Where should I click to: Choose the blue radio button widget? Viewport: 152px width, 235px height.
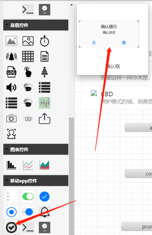point(11,212)
